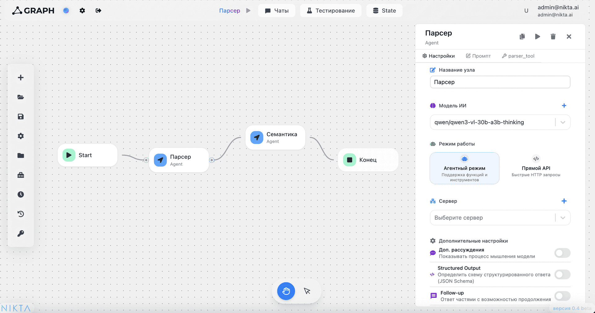
Task: Enable the Follow-up toggle
Action: [x=562, y=296]
